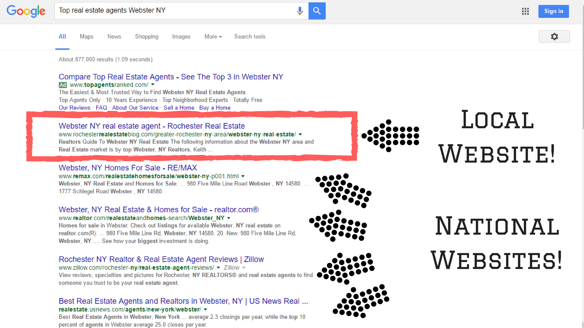Viewport: 584px width, 328px height.
Task: Open the Compare Top Real Estate Agents ad
Action: (171, 77)
